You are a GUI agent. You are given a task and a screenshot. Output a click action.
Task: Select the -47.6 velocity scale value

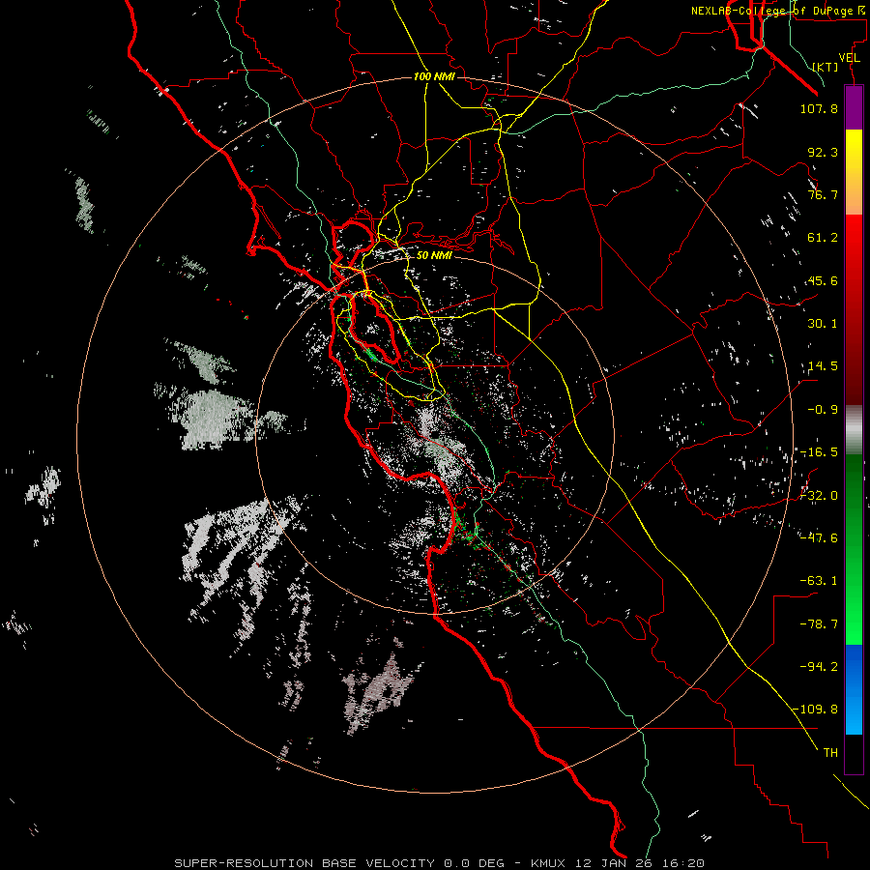click(819, 537)
